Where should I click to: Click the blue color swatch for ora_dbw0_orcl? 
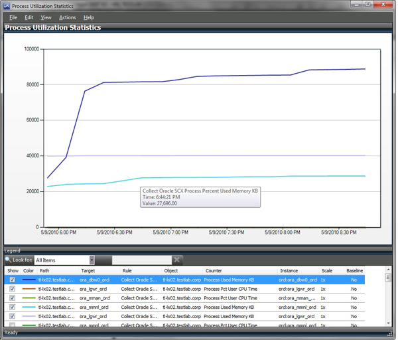coord(29,280)
